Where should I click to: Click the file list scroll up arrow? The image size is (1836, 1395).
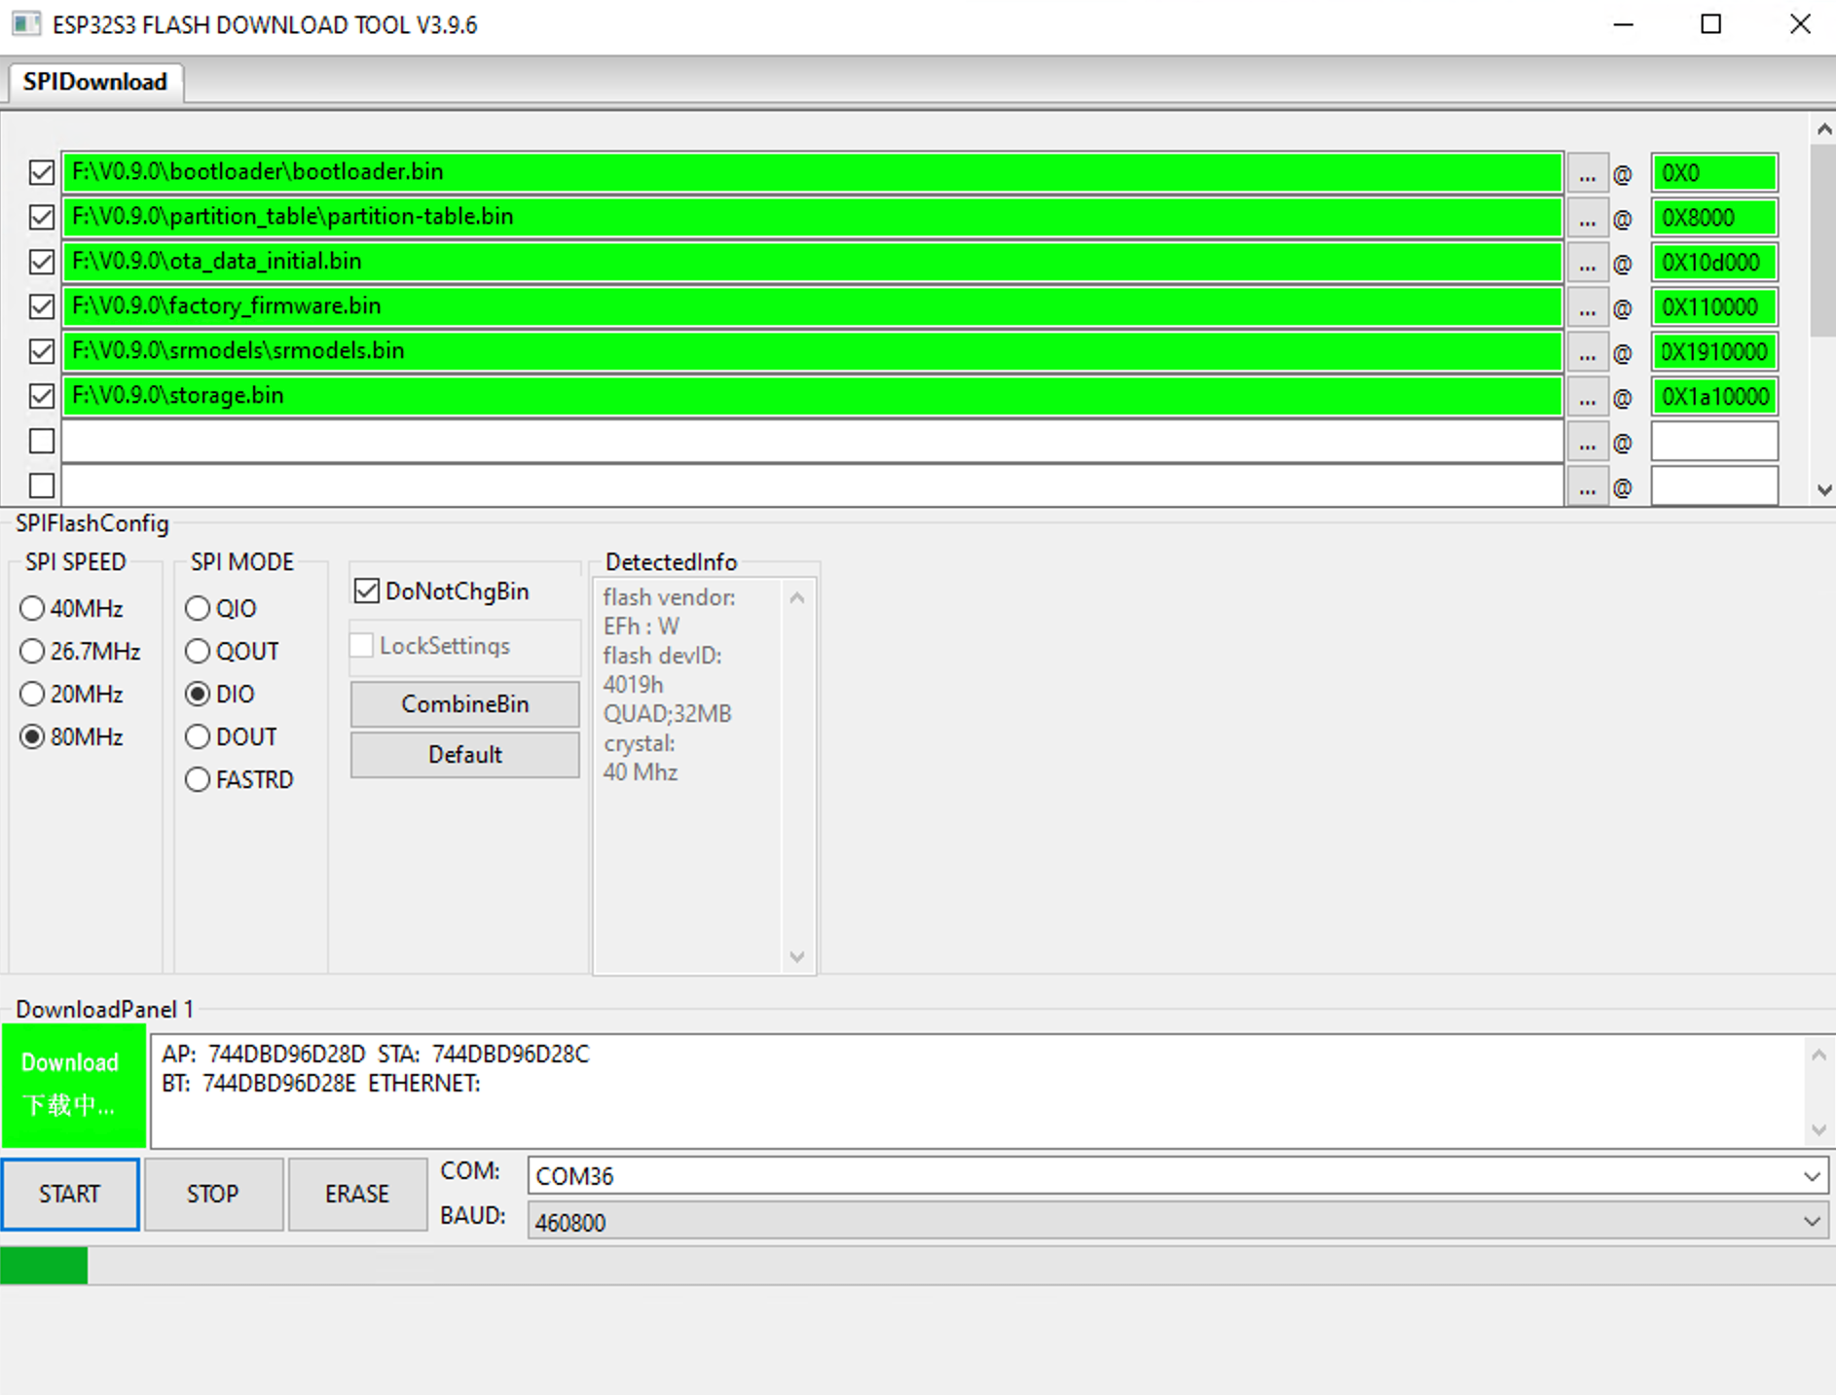click(x=1824, y=129)
